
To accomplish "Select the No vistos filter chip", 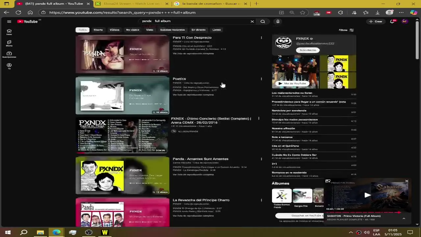I will coord(133,30).
